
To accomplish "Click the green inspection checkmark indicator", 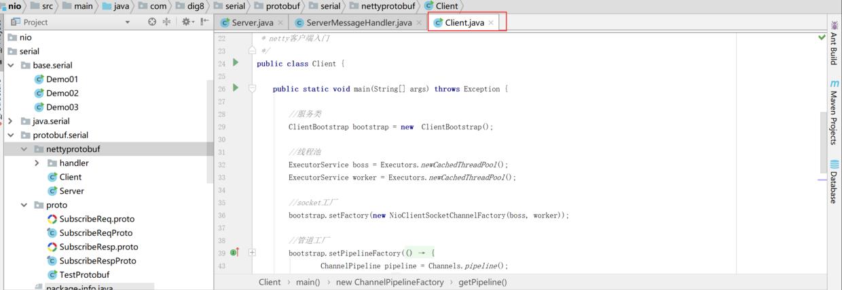I will point(822,37).
